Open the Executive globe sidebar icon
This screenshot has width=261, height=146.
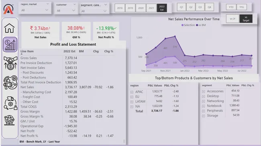click(x=10, y=120)
